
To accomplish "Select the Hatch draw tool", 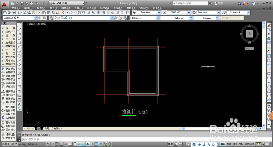I will 19,87.
